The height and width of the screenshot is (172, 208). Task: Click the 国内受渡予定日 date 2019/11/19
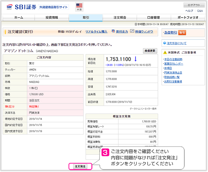pyautogui.click(x=36, y=131)
